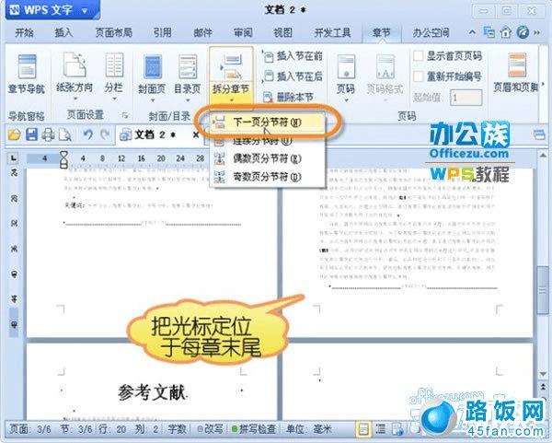Select 下一页分节符 from the dropdown menu
Screen dimensions: 552x443
(267, 122)
